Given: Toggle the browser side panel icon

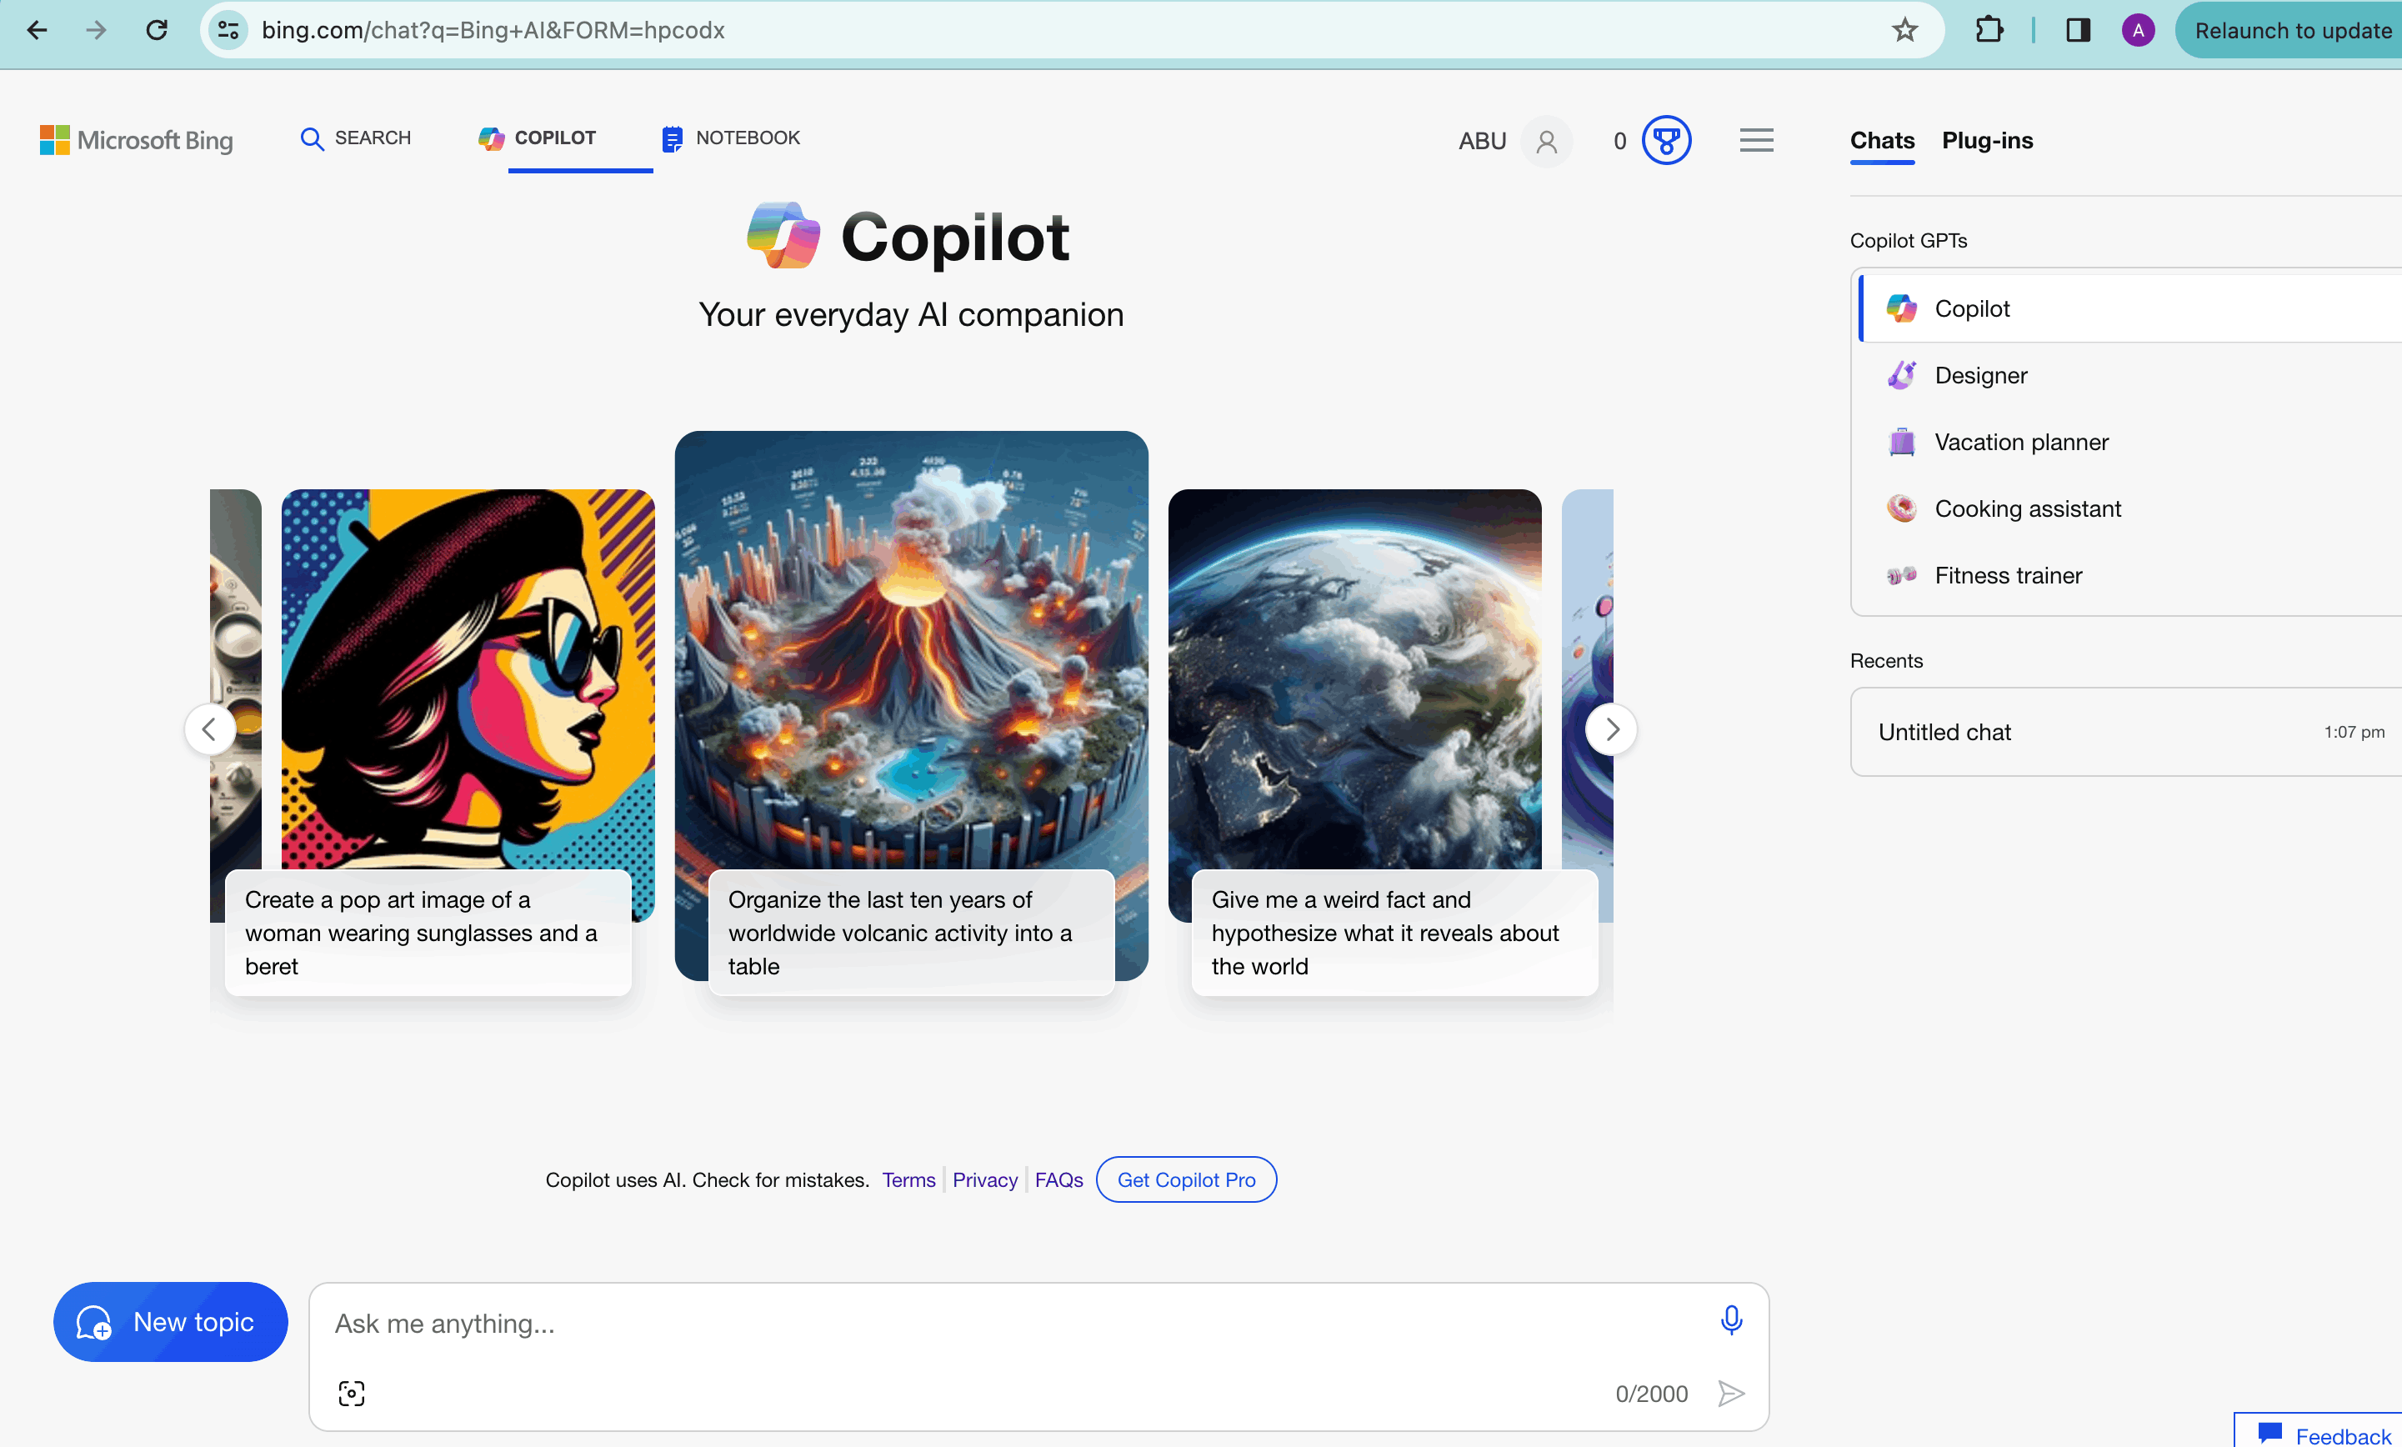Looking at the screenshot, I should tap(2078, 30).
